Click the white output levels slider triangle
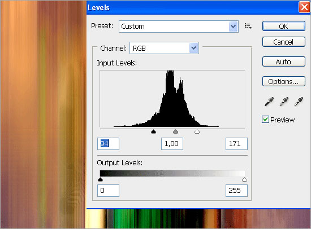Screen dimensions: 311x229 244,179
